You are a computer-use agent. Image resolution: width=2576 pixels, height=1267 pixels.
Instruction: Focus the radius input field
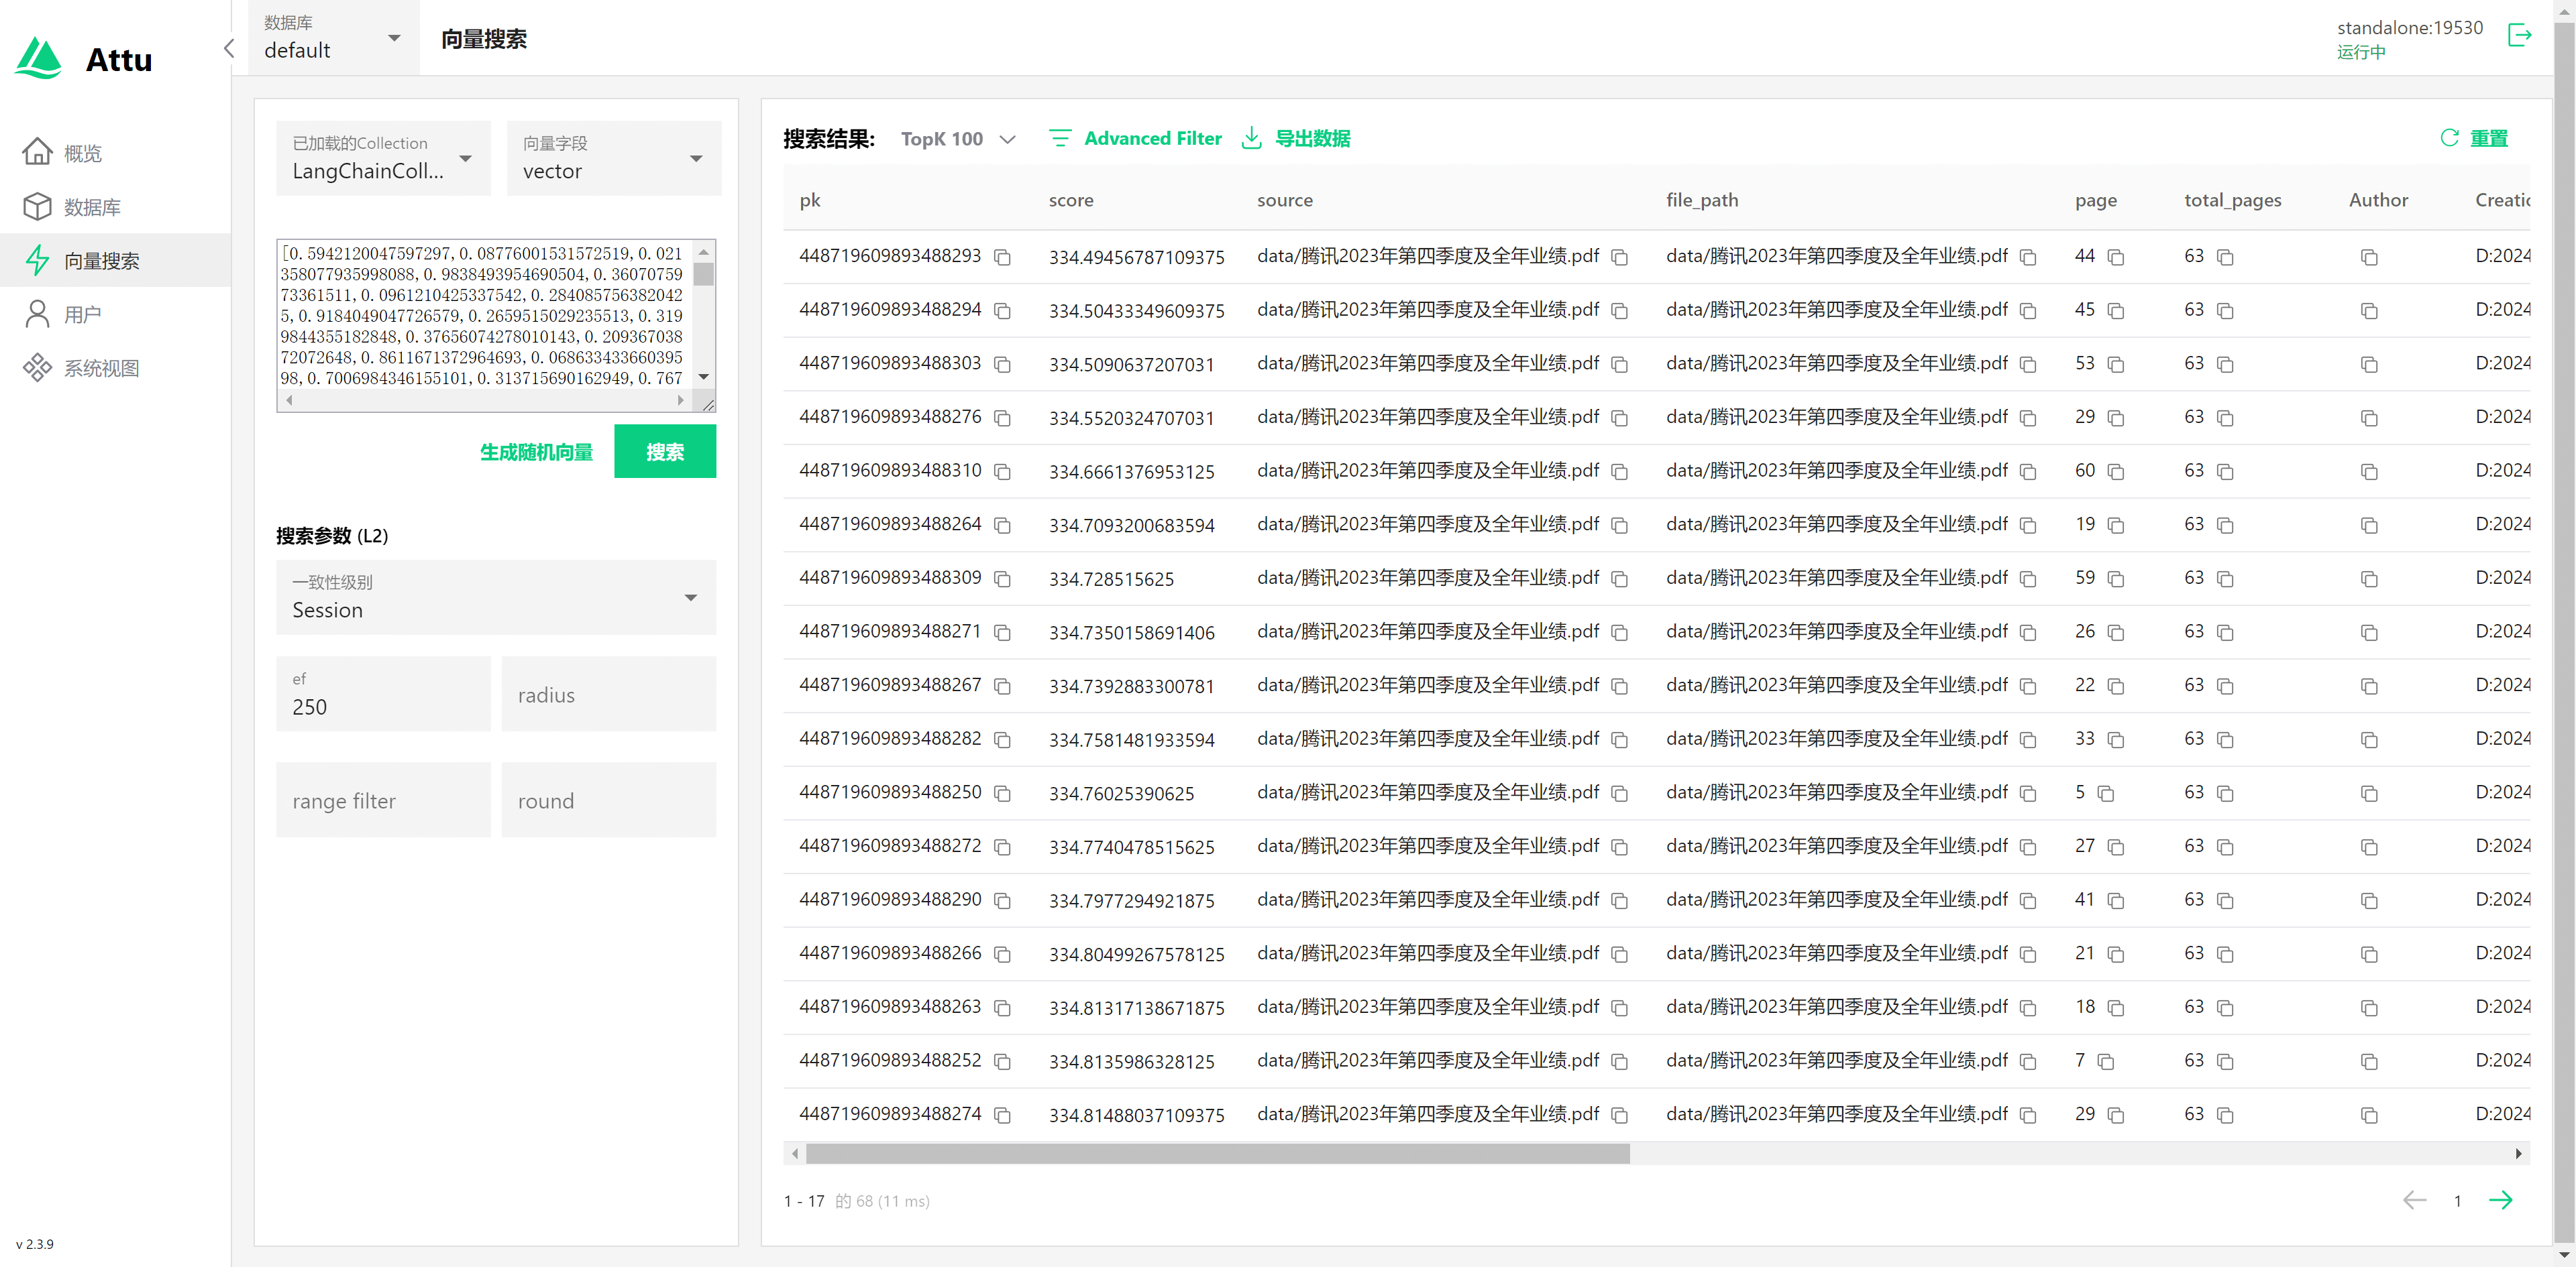coord(608,695)
